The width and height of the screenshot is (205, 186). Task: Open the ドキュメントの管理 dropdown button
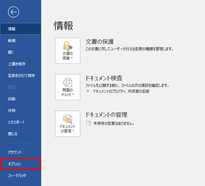tap(68, 124)
